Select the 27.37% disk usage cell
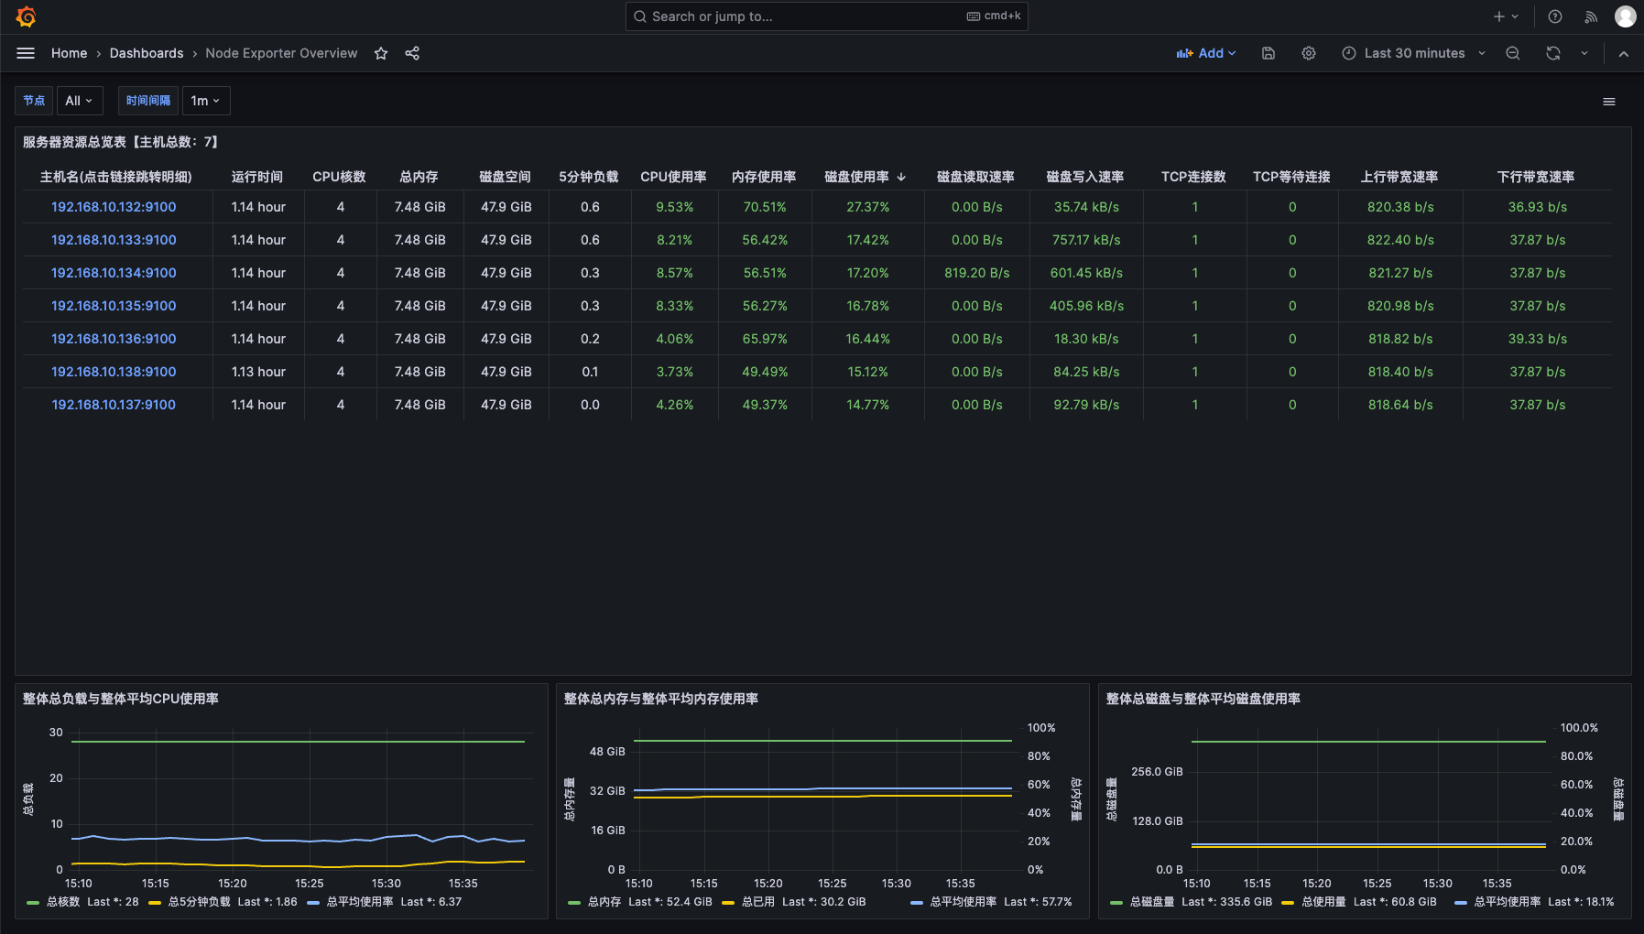The image size is (1644, 934). pos(868,207)
